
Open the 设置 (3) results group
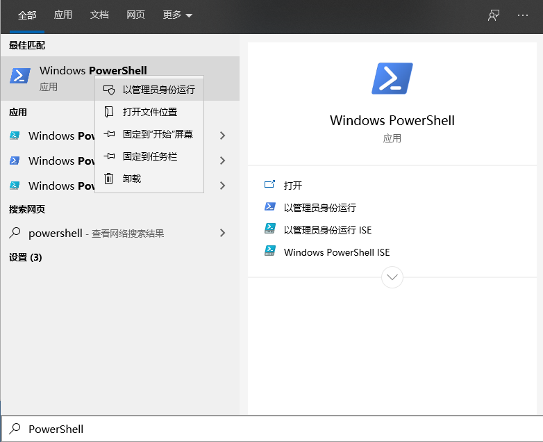point(26,257)
